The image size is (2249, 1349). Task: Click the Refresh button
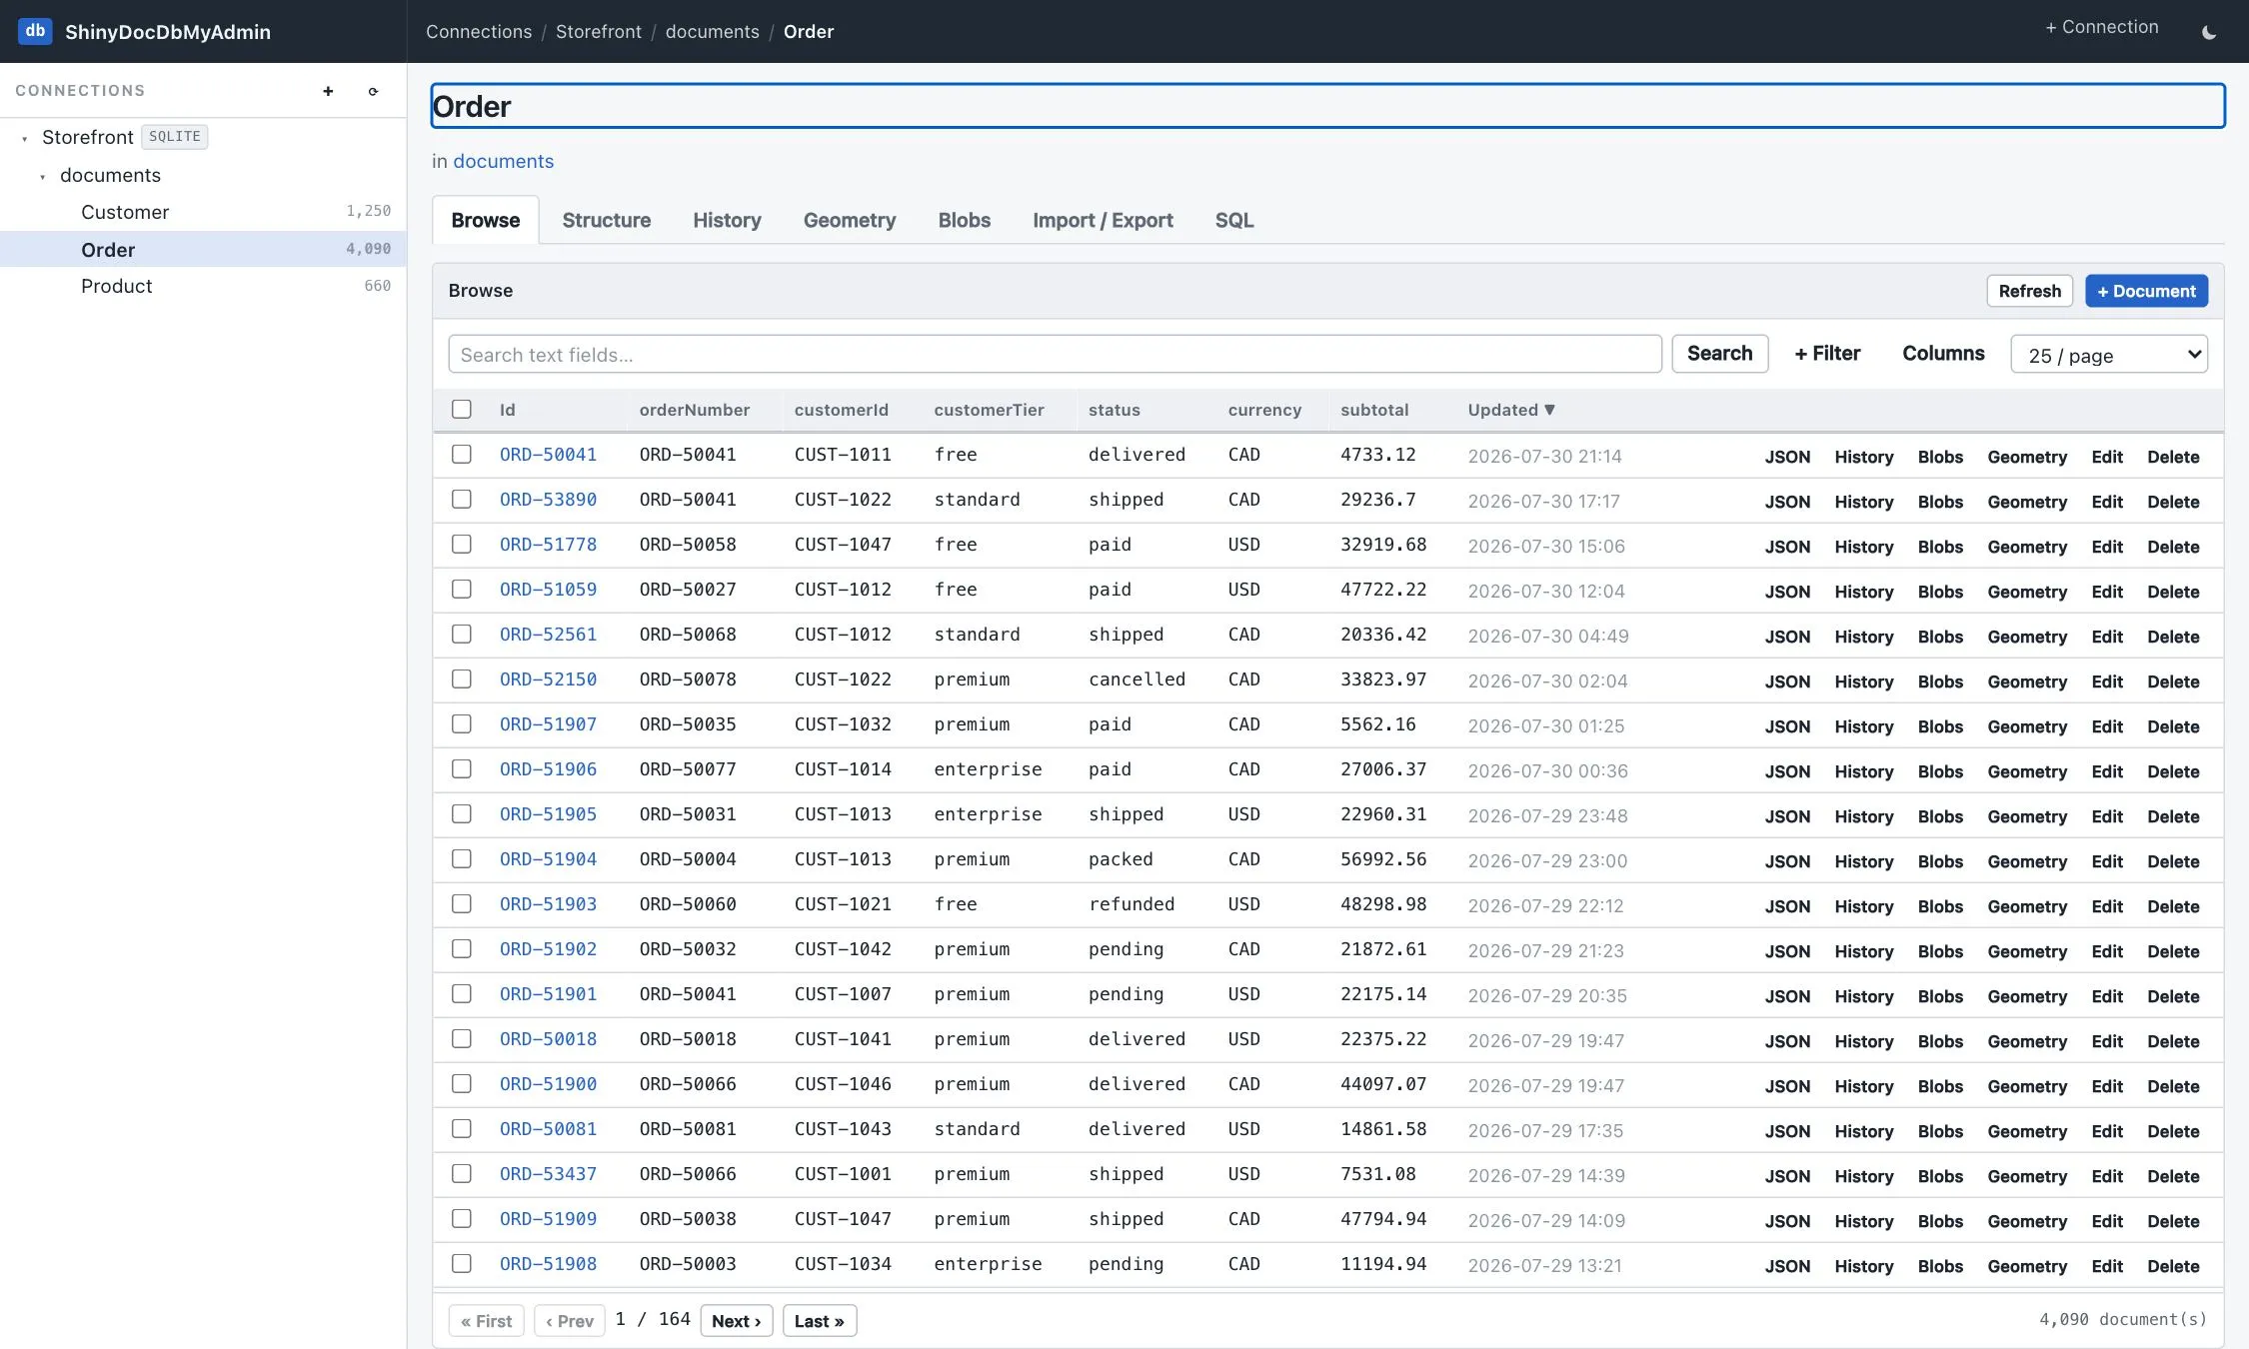tap(2029, 291)
